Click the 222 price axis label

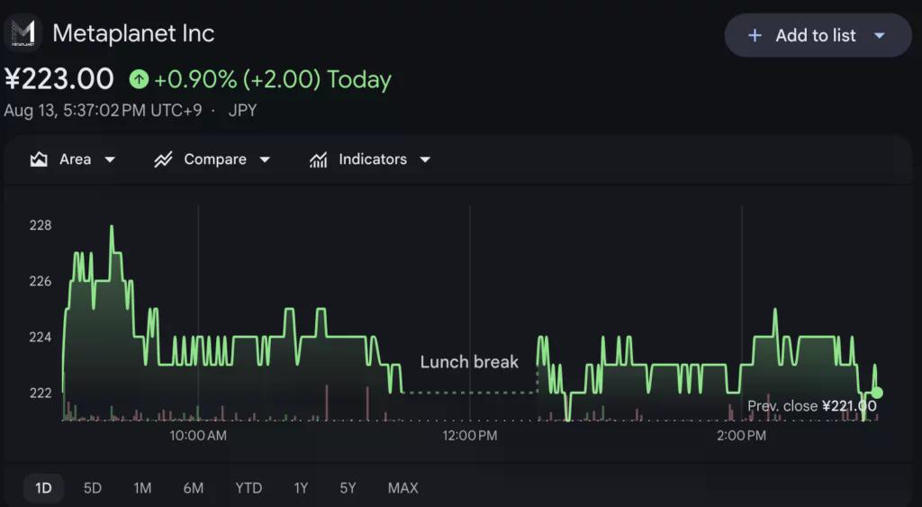point(41,393)
